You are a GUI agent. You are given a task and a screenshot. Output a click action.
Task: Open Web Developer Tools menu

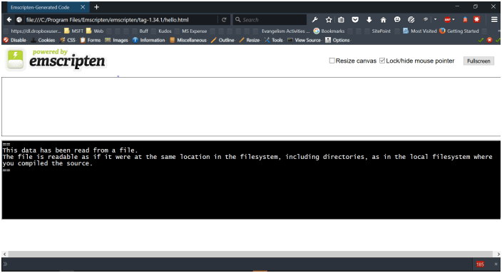274,40
